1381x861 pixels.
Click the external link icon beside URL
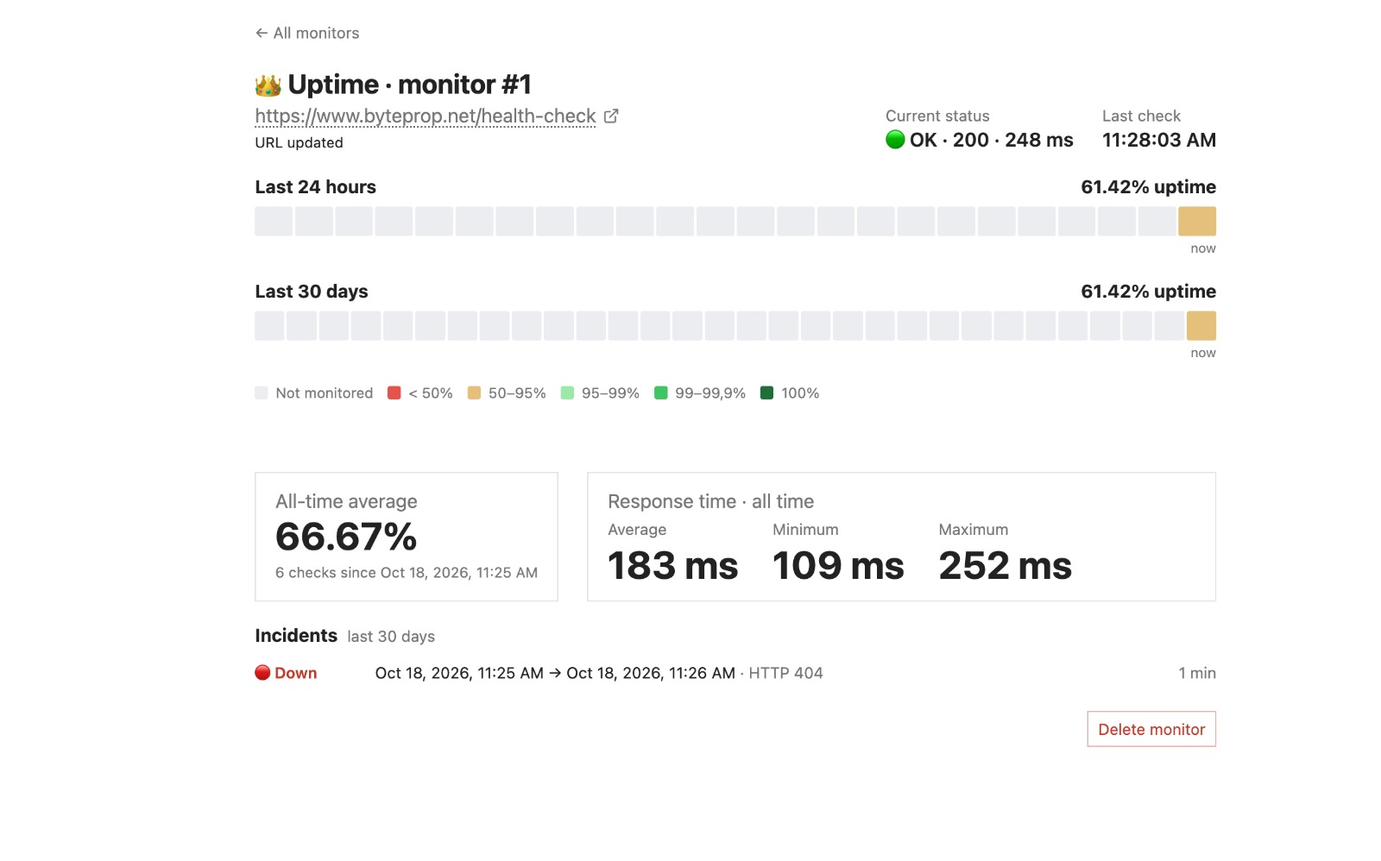(x=611, y=116)
